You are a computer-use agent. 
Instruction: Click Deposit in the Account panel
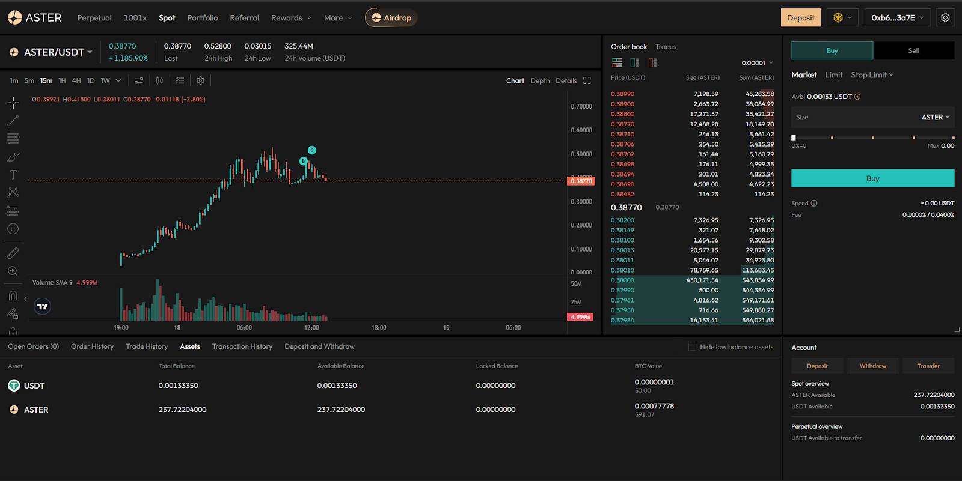817,366
